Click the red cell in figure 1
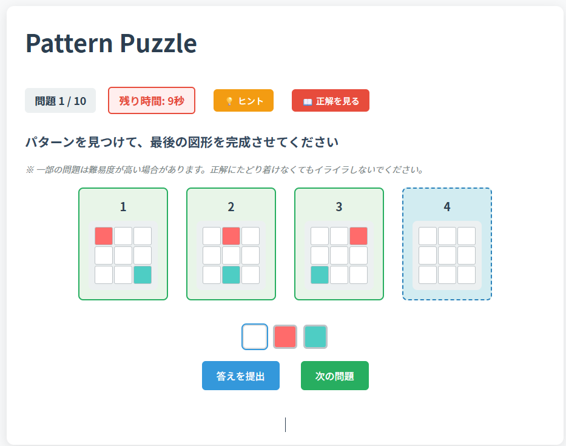This screenshot has height=446, width=566. click(104, 236)
